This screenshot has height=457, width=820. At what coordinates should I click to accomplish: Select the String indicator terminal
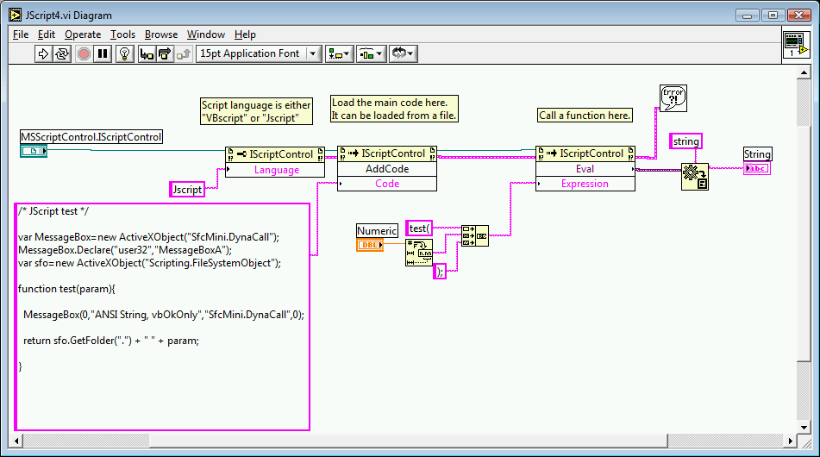pyautogui.click(x=757, y=168)
